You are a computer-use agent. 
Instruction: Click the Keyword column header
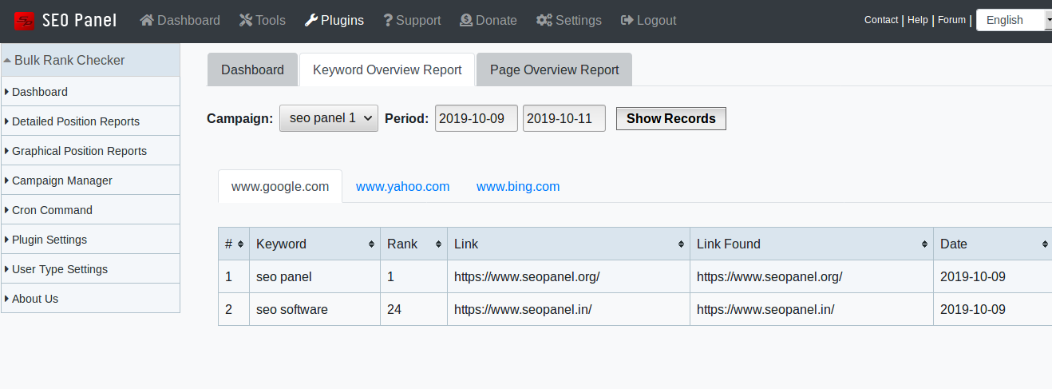point(315,244)
